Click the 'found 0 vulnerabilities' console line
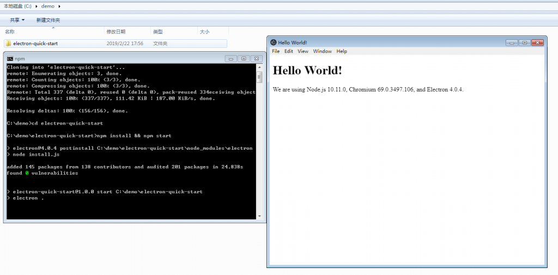This screenshot has width=558, height=275. tap(43, 173)
